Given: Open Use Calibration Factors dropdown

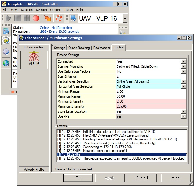Looking at the screenshot, I should point(184,71).
